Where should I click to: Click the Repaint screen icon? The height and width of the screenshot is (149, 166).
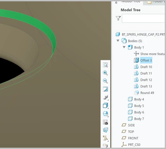tap(105, 89)
